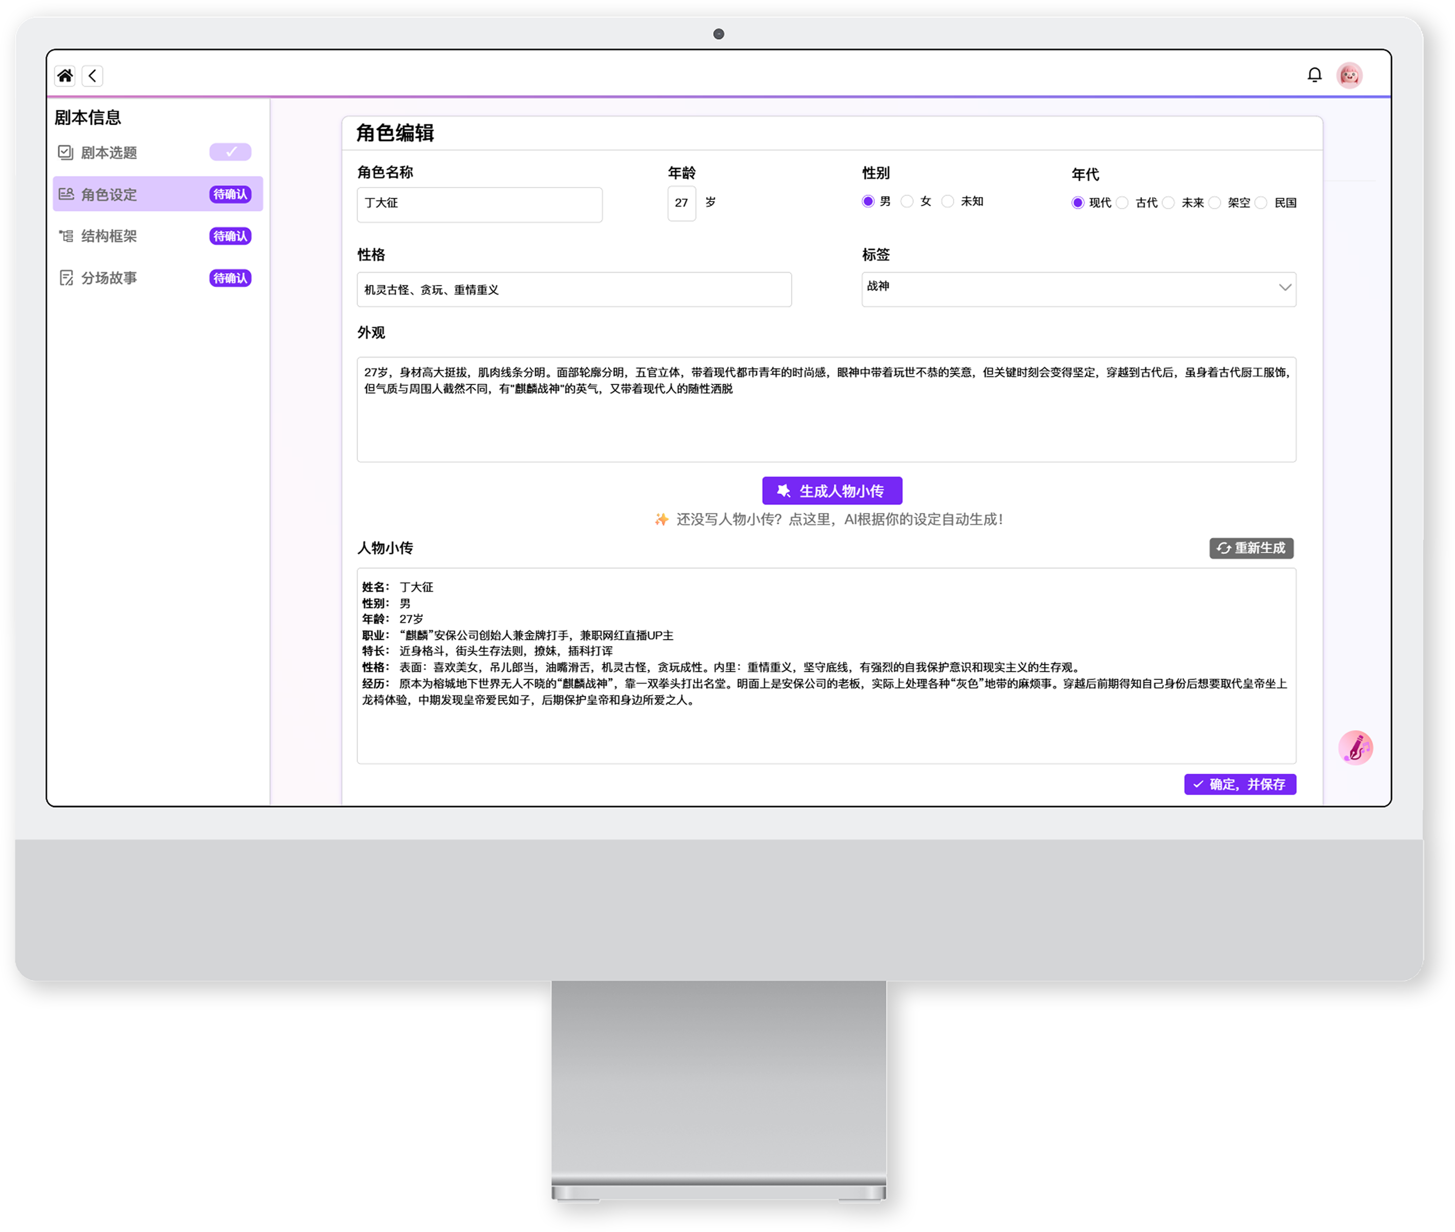The height and width of the screenshot is (1232, 1455).
Task: Open the 角色设定 sidebar item
Action: pos(158,194)
